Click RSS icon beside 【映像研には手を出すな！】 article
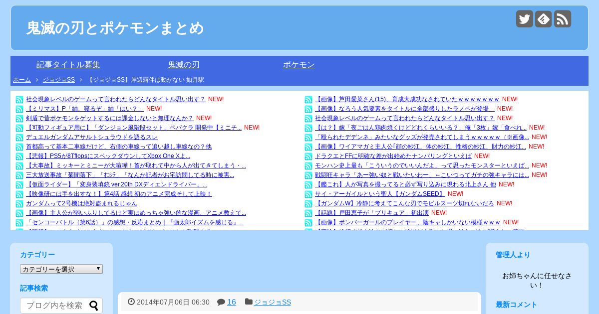Image resolution: width=599 pixels, height=314 pixels. pyautogui.click(x=19, y=194)
